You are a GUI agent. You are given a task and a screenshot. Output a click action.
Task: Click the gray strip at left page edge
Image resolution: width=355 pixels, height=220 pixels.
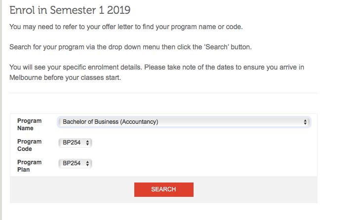click(1, 110)
